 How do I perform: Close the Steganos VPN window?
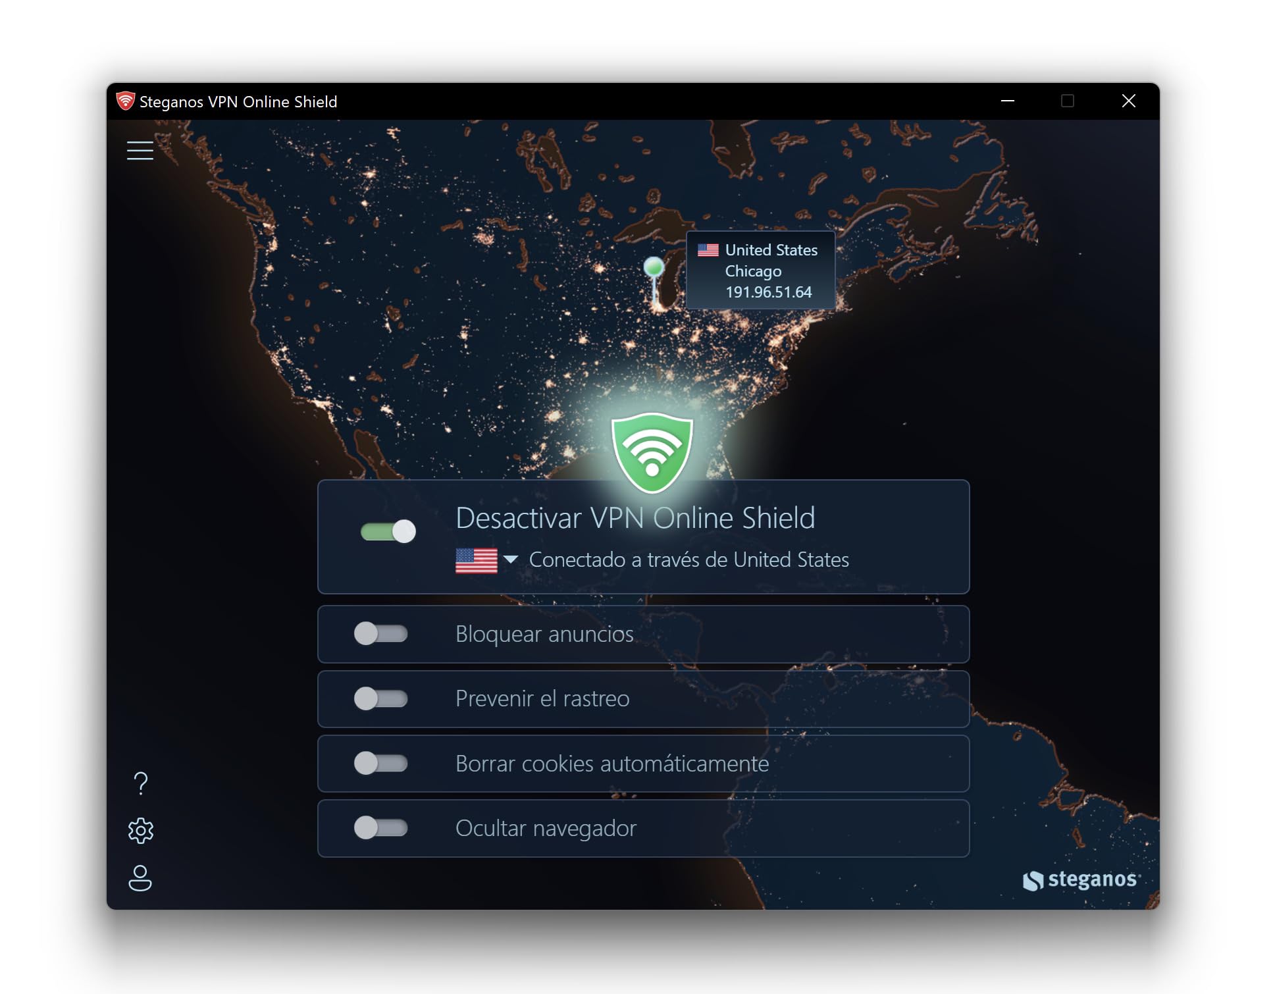(x=1128, y=101)
